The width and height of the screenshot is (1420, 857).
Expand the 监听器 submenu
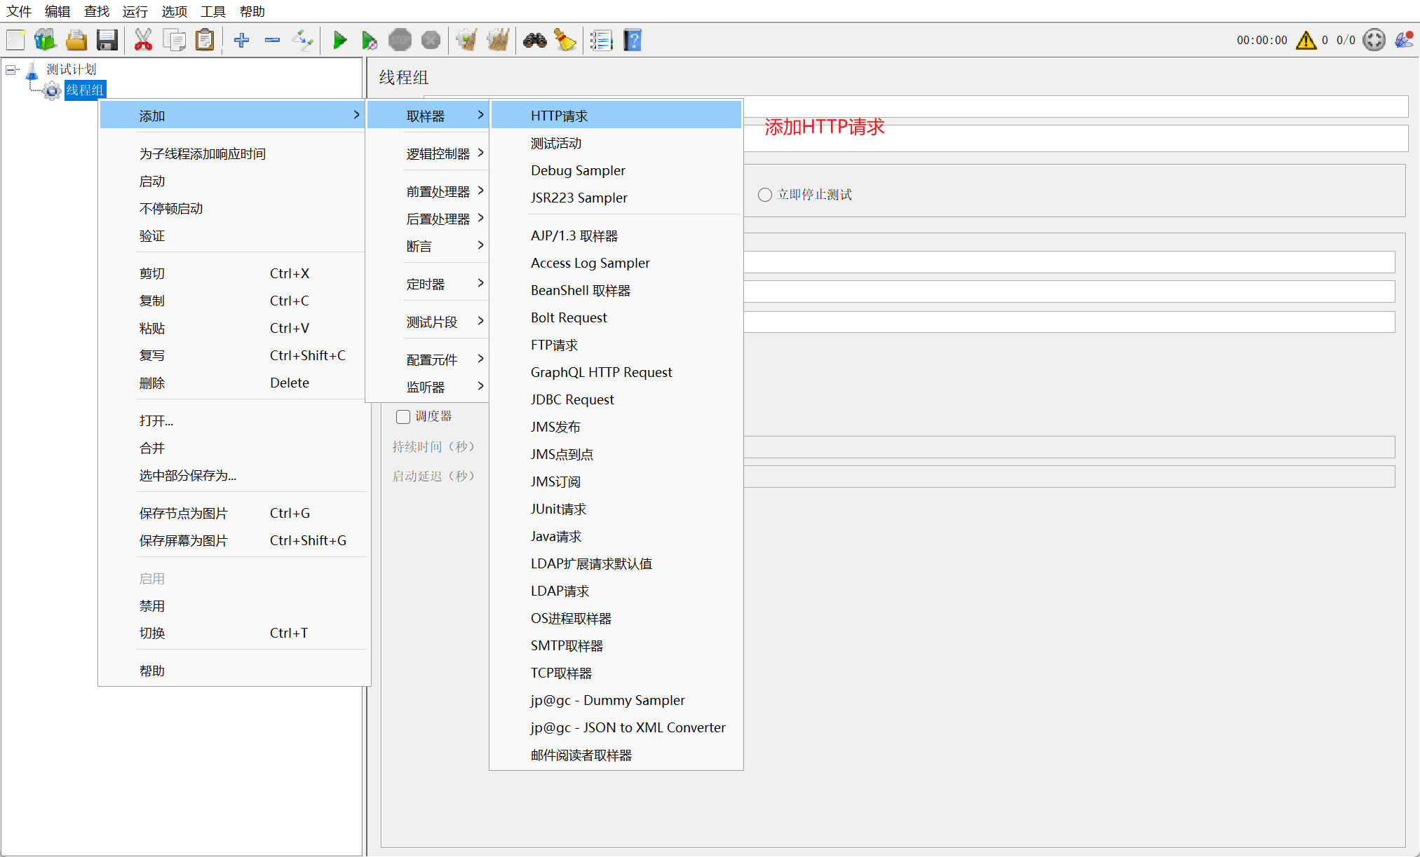426,387
